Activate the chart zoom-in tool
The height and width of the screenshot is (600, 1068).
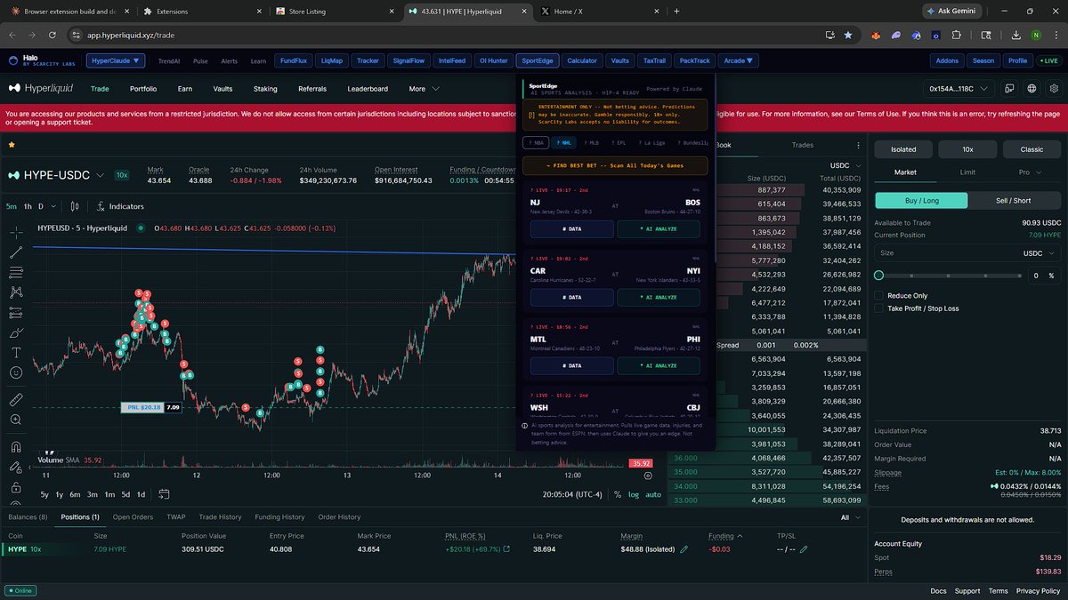pos(16,420)
